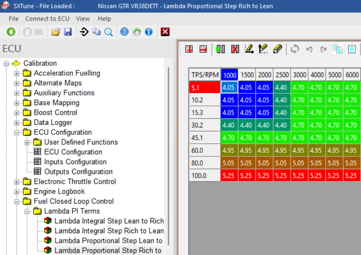Click the copy table icon
Viewport: 361px width, 255px height.
click(337, 49)
